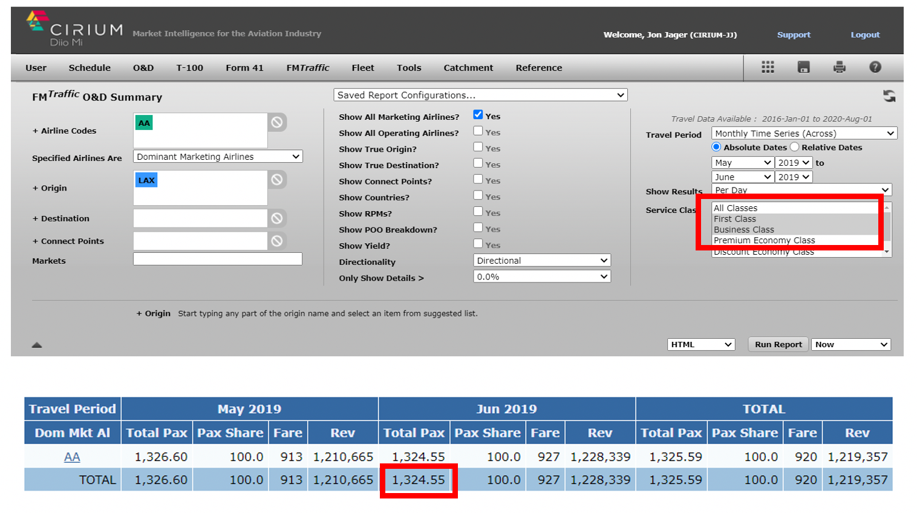Image resolution: width=917 pixels, height=513 pixels.
Task: Click the print icon
Action: click(x=839, y=67)
